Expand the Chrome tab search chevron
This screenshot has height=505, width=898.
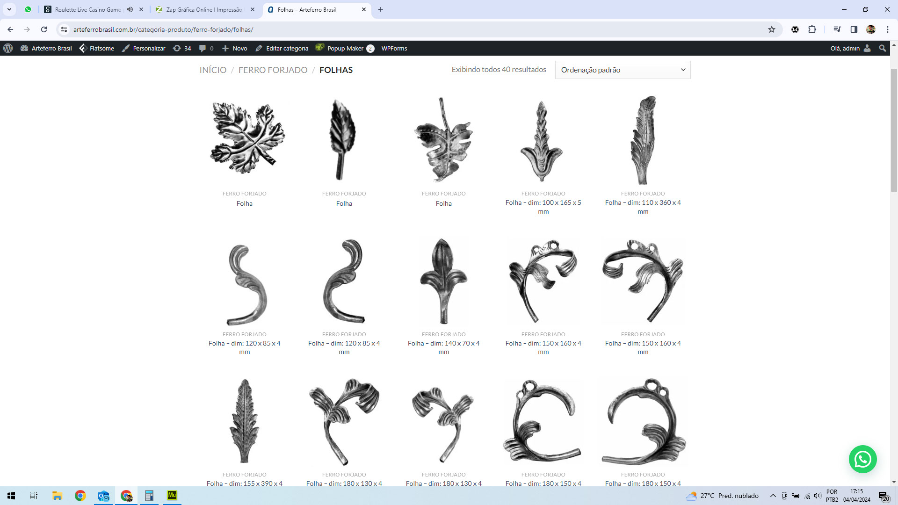click(x=9, y=9)
